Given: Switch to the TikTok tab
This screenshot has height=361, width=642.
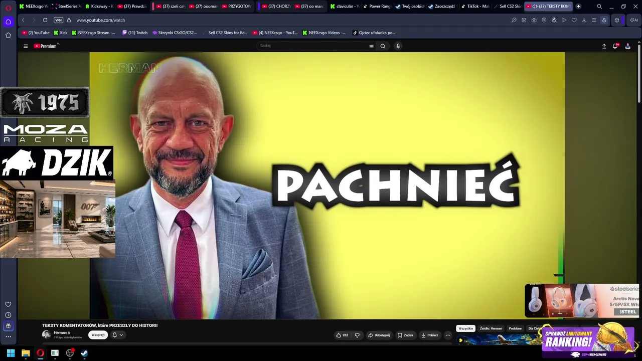Looking at the screenshot, I should 475,7.
